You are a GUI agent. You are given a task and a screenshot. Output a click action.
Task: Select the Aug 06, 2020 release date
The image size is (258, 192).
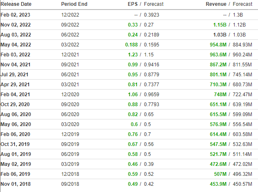pos(16,114)
